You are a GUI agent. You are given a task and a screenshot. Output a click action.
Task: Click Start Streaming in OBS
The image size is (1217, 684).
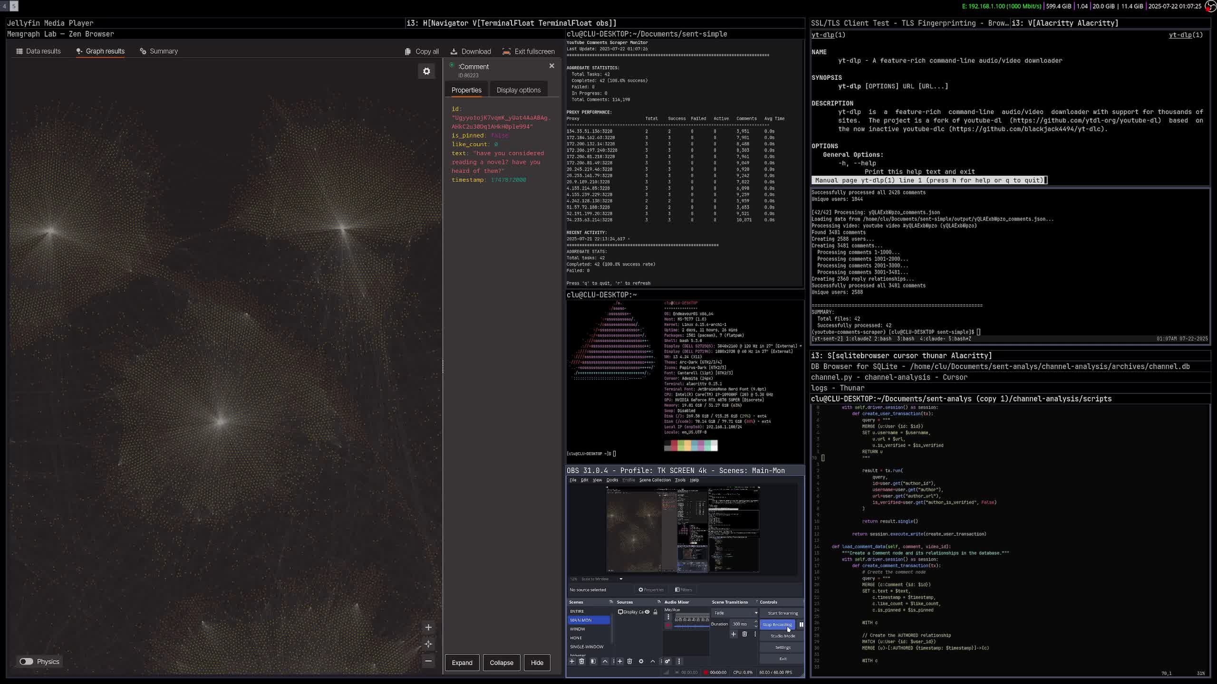782,613
